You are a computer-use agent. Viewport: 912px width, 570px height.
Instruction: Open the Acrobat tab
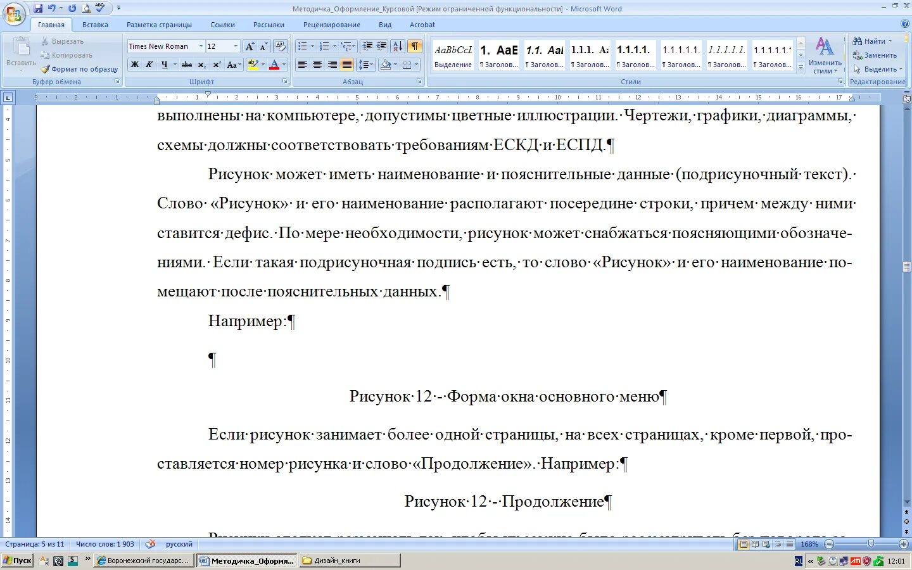click(x=422, y=25)
